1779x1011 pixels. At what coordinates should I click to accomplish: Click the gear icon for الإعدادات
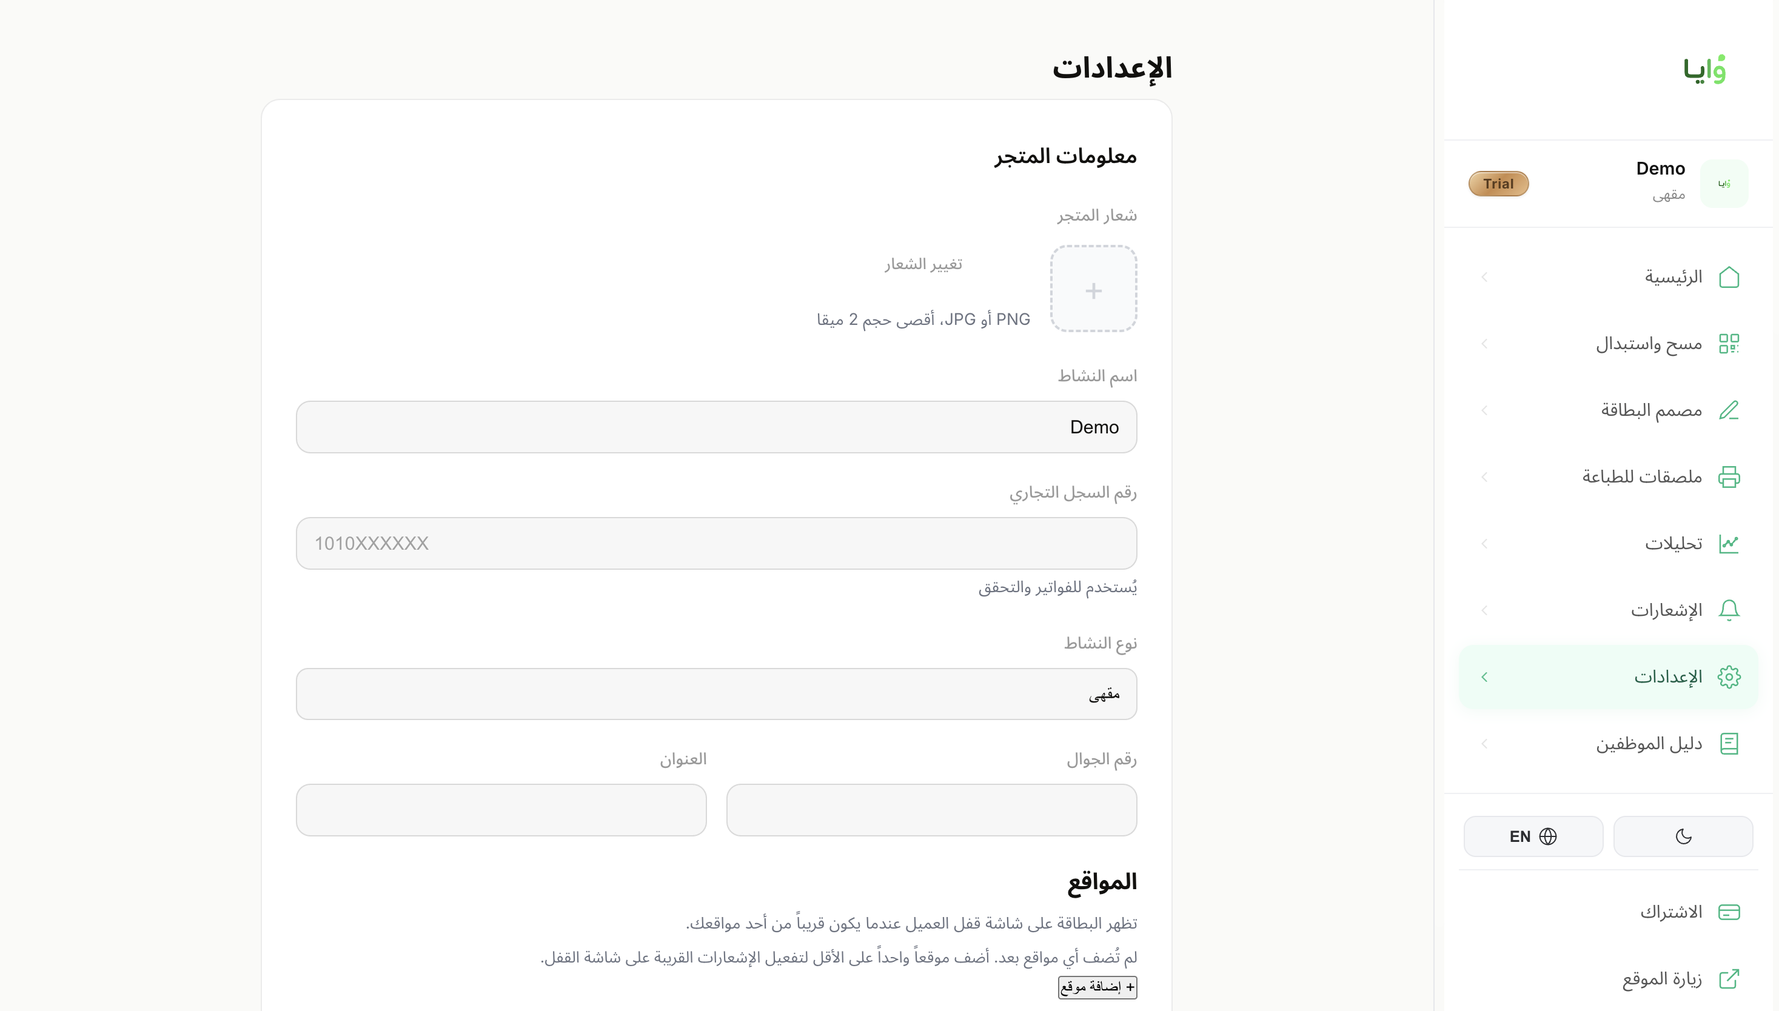1728,677
